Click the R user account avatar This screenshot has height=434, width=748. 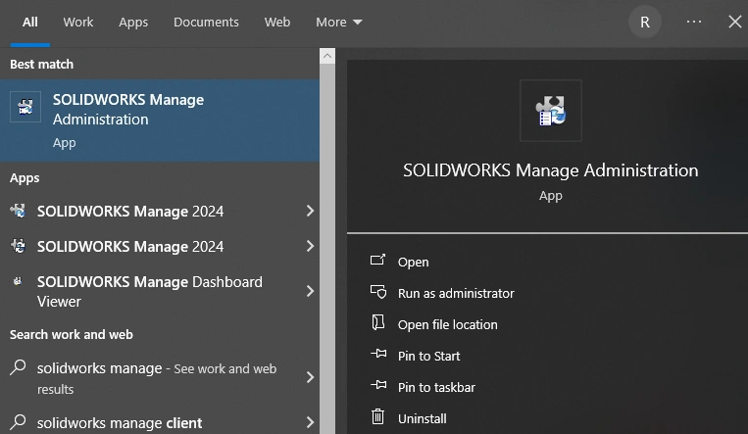tap(644, 22)
